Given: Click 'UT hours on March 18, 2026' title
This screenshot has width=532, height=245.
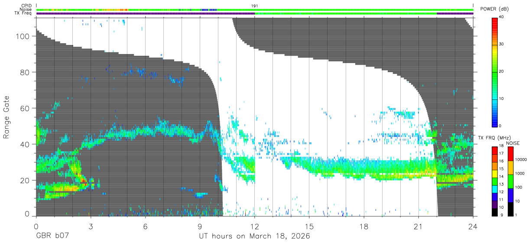Looking at the screenshot, I should pos(254,237).
